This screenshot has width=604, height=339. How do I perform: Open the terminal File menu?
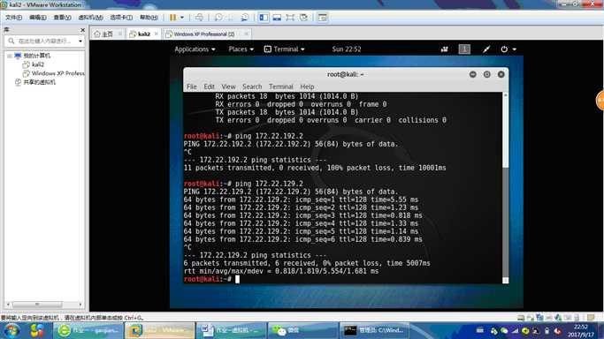pos(191,87)
